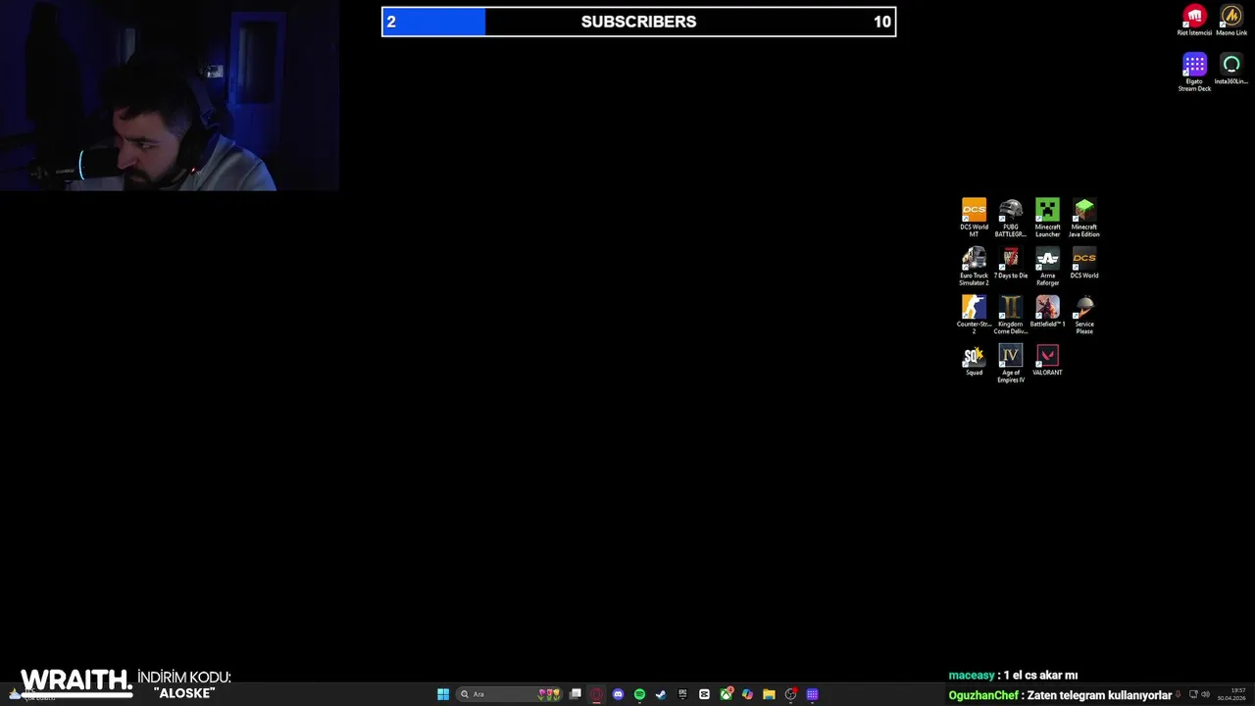The image size is (1255, 706).
Task: Open Task View from the taskbar
Action: [x=576, y=694]
